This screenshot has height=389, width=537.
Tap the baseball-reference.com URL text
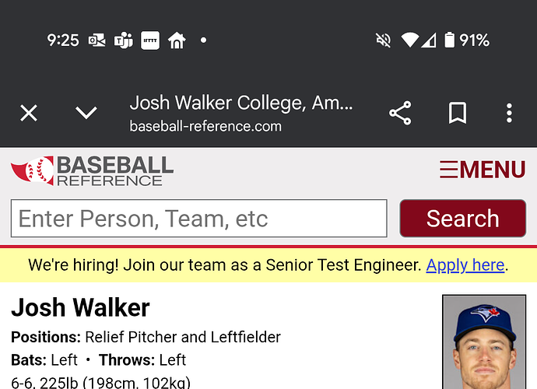point(205,126)
